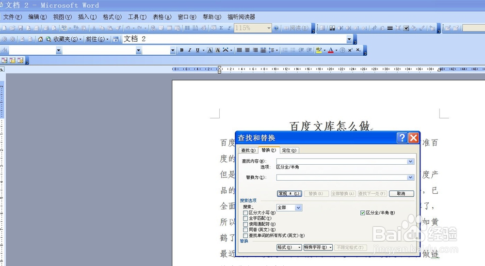
Task: Open the 插入 menu
Action: (87, 17)
